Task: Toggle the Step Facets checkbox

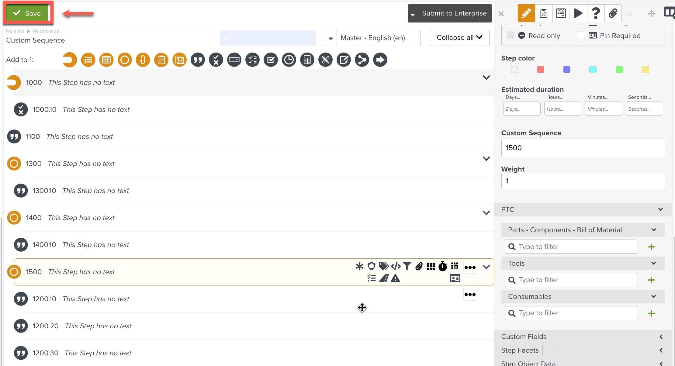Action: (x=548, y=350)
